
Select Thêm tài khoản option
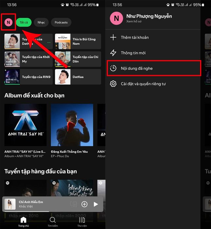[x=135, y=37]
